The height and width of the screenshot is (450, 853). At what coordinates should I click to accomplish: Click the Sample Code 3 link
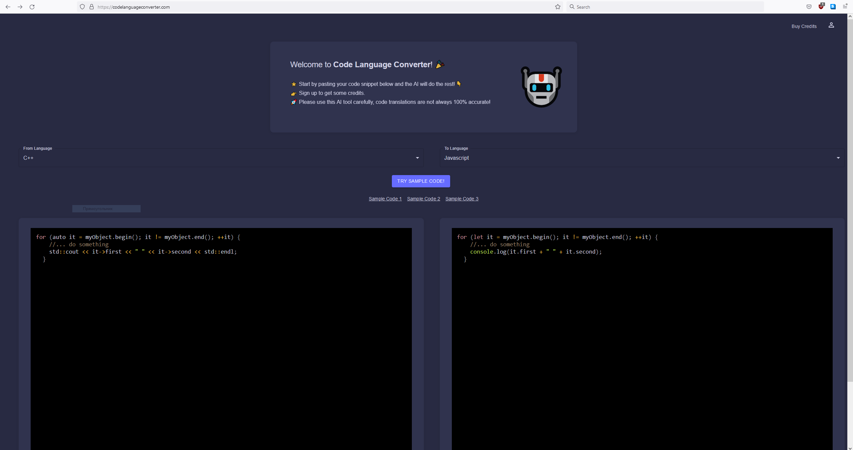click(462, 199)
